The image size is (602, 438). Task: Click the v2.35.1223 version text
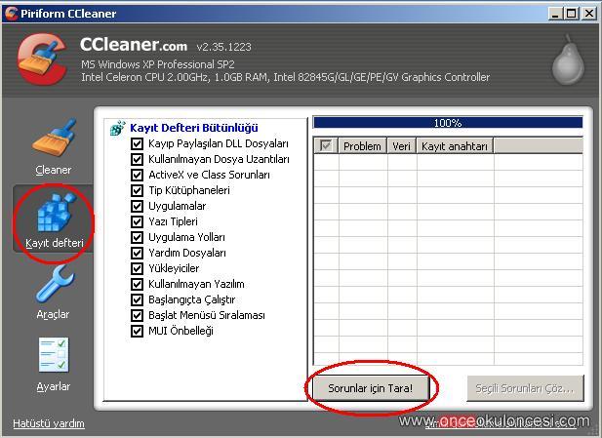point(223,47)
